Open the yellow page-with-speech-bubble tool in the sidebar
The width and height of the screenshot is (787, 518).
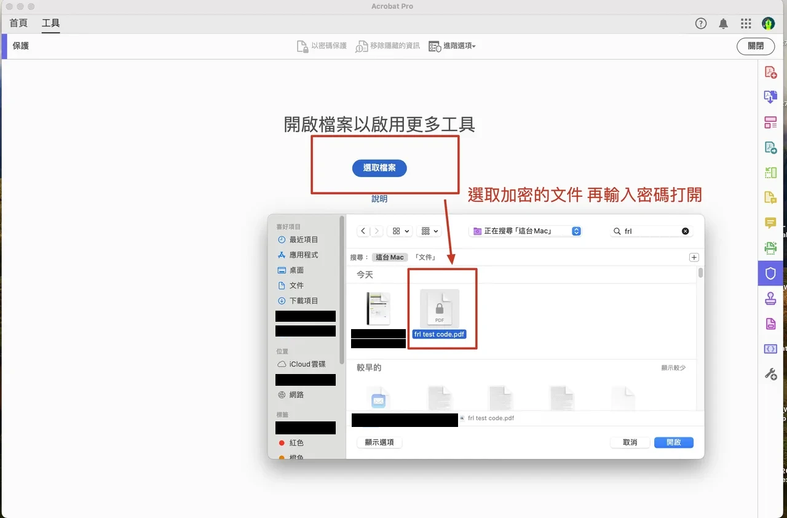770,197
